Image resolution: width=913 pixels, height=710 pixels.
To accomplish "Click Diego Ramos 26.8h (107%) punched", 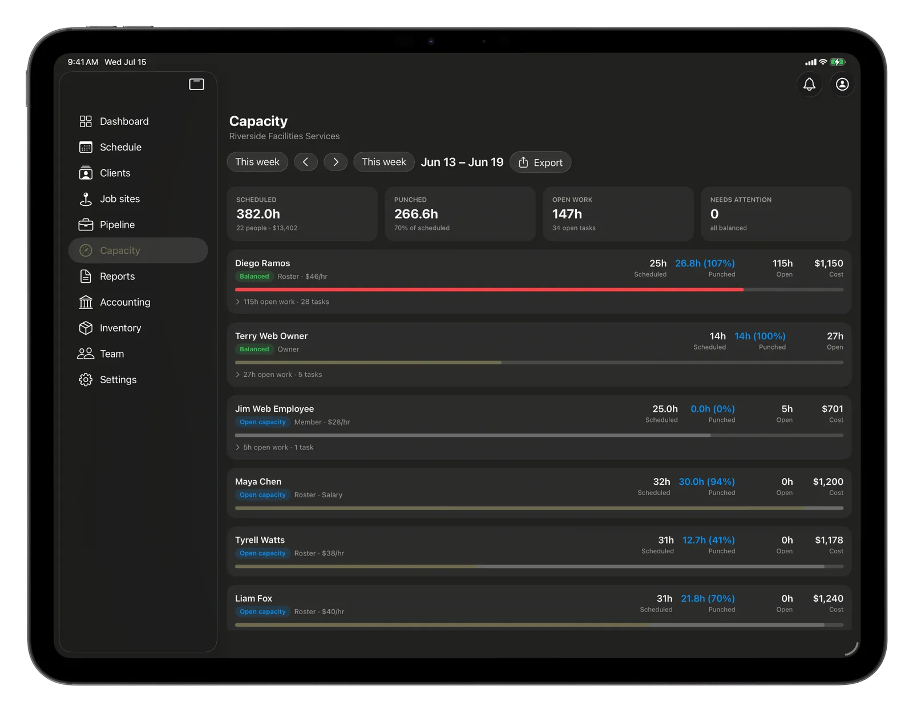I will click(x=705, y=263).
